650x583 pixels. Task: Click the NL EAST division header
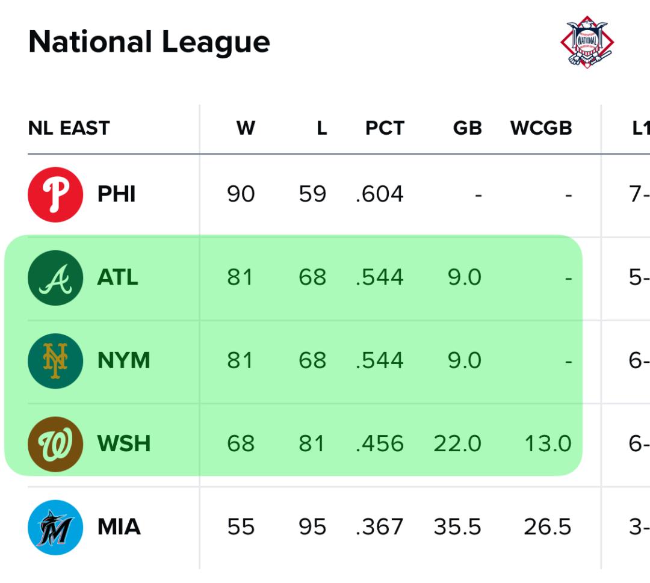69,128
